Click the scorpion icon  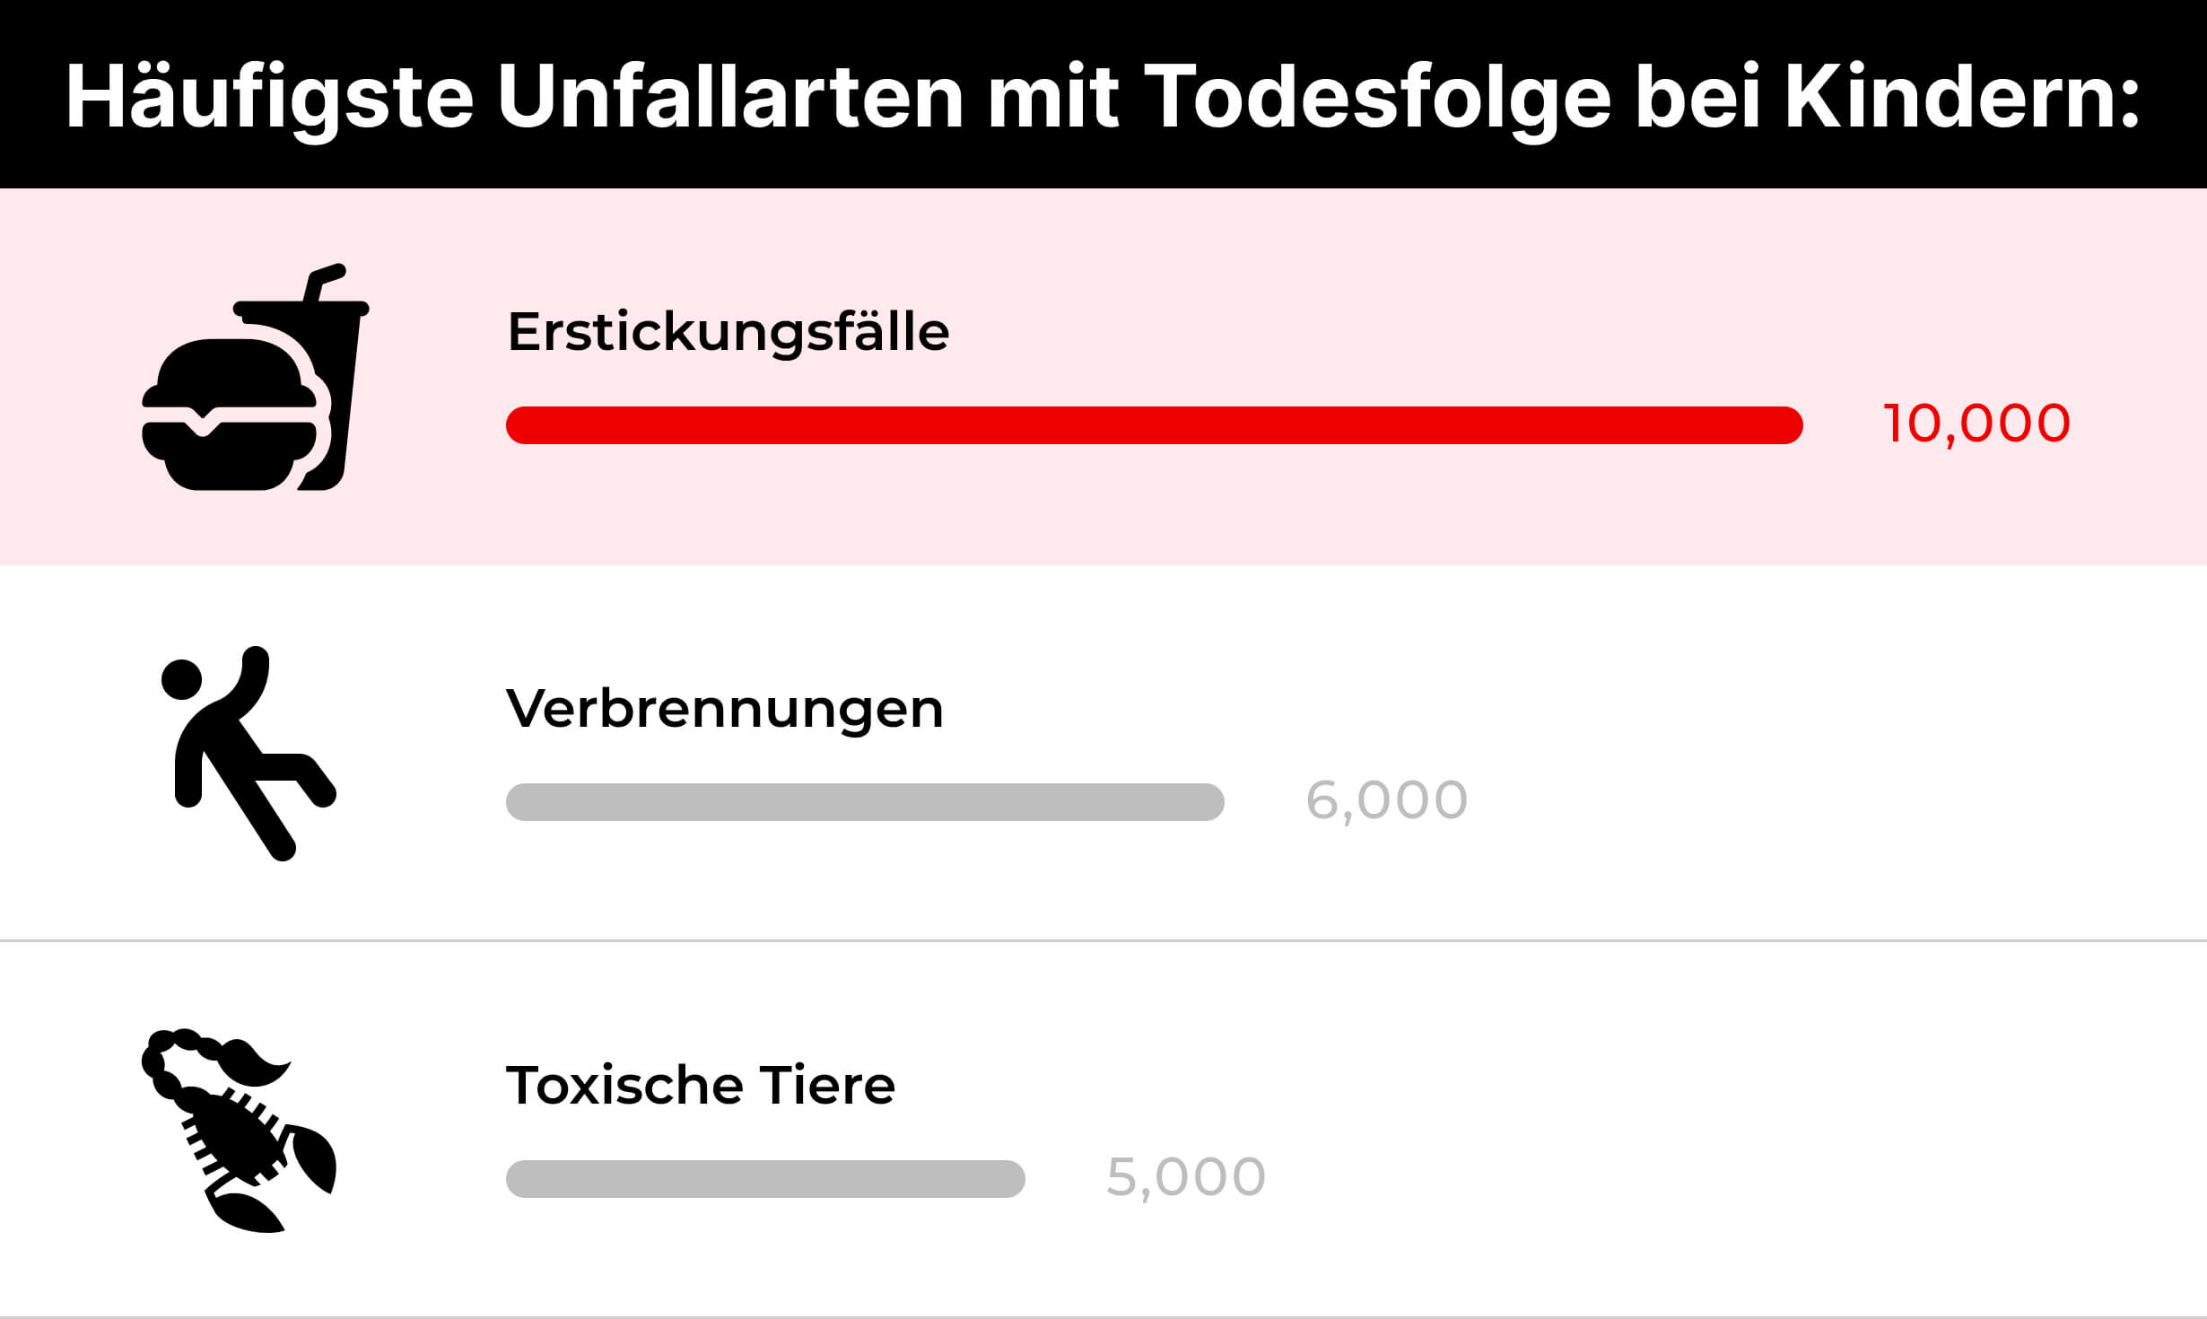238,1131
